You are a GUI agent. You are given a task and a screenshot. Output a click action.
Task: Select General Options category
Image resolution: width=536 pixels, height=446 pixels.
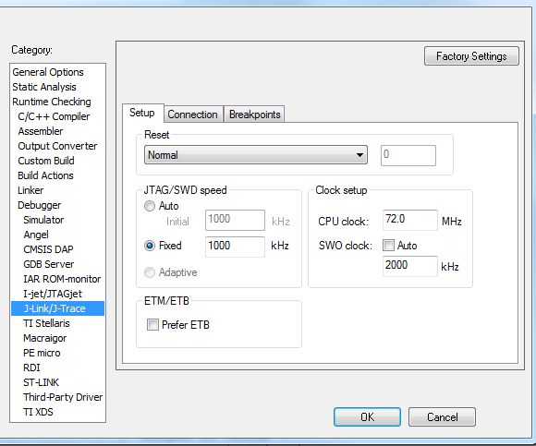pyautogui.click(x=48, y=72)
